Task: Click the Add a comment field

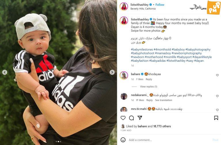Action: coord(169,140)
